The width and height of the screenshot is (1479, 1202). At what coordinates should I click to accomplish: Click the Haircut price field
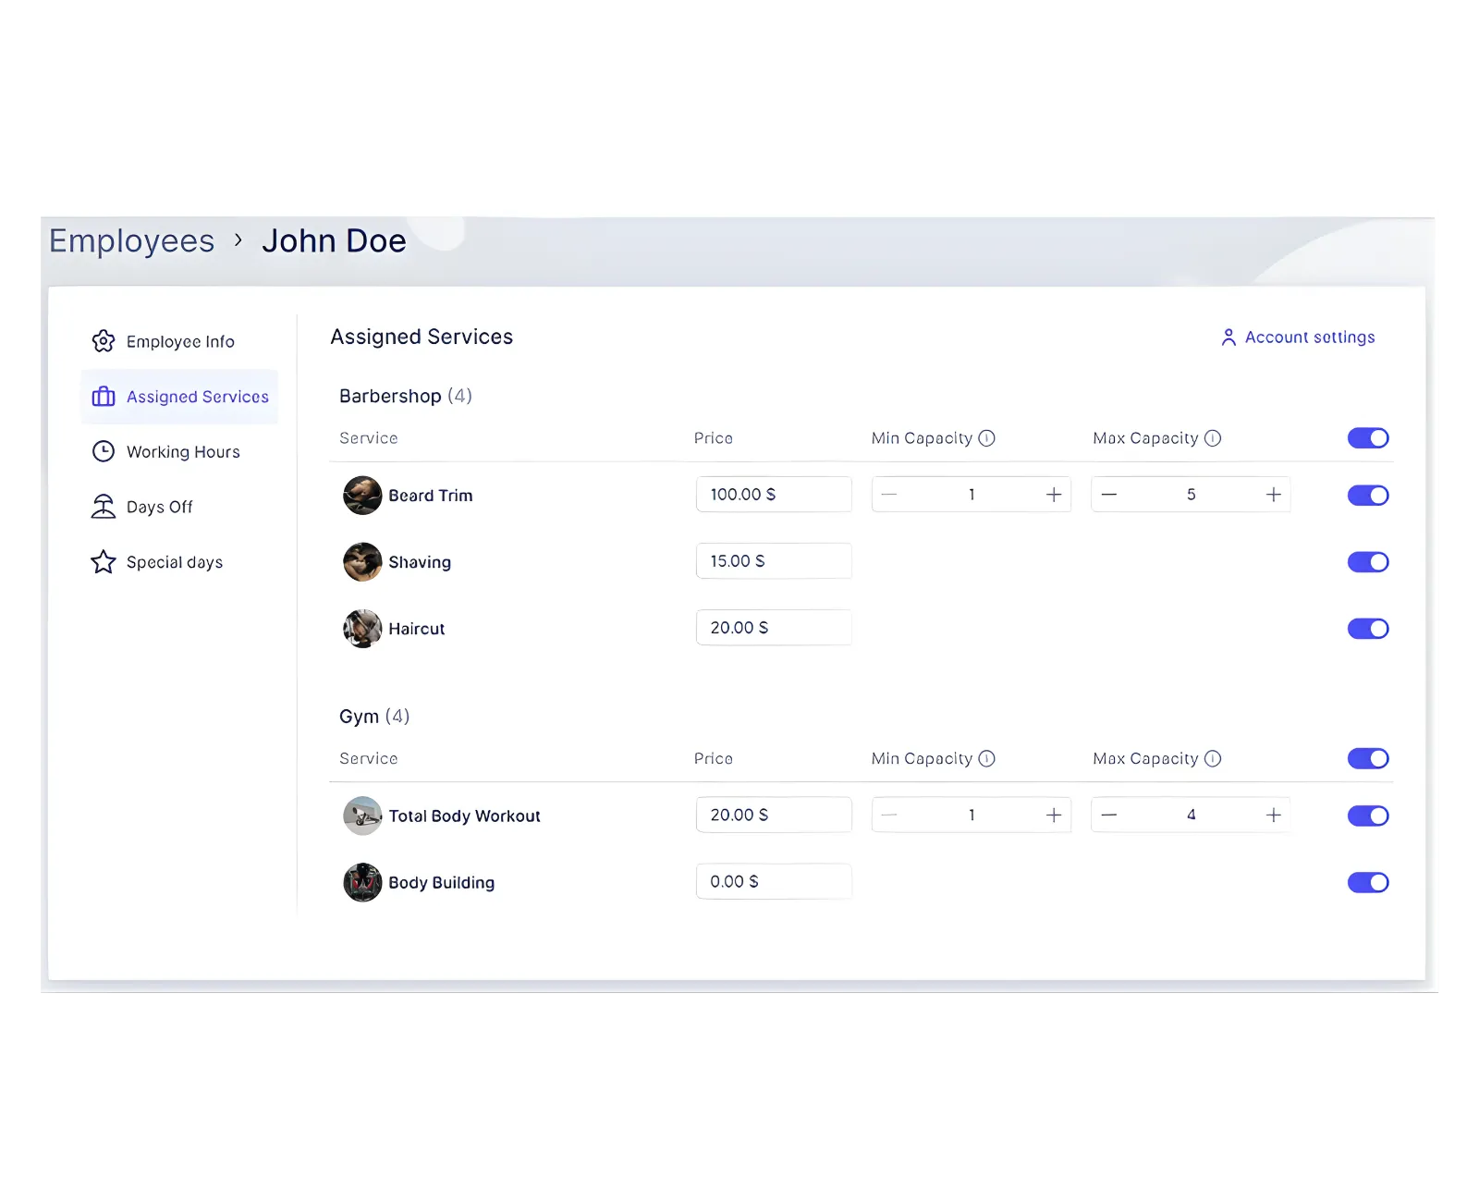[773, 627]
